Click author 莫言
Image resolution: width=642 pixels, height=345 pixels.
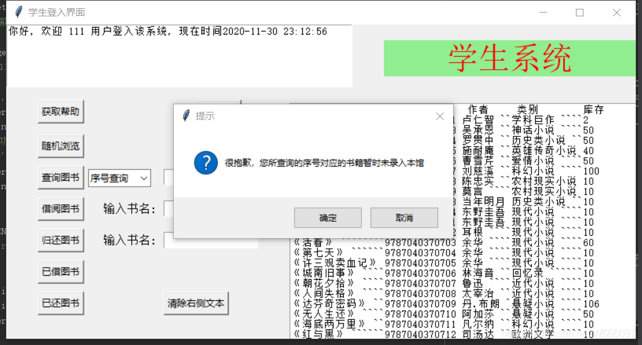473,191
